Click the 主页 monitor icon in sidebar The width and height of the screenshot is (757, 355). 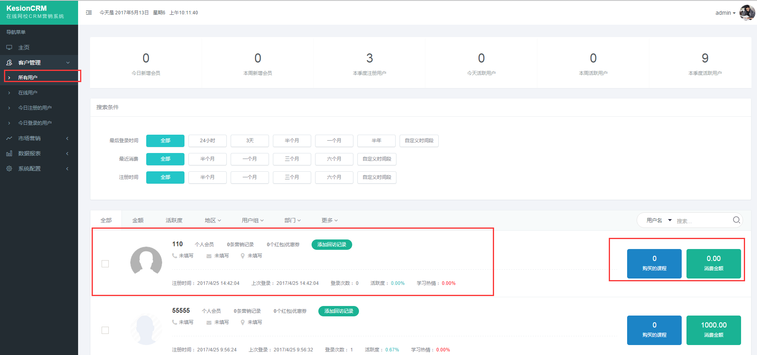9,47
